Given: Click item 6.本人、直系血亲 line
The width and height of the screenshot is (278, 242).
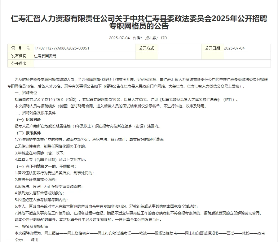Looking at the screenshot, I should 107,206.
